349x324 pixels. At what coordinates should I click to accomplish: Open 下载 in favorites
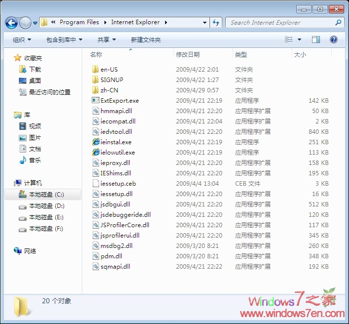click(35, 69)
